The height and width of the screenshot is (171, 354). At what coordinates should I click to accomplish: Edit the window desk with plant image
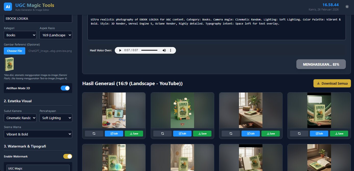tap(251, 133)
